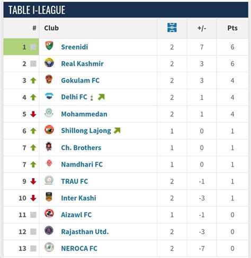This screenshot has height=258, width=251.
Task: Click the red down arrow for Mohammedan
Action: (x=33, y=114)
